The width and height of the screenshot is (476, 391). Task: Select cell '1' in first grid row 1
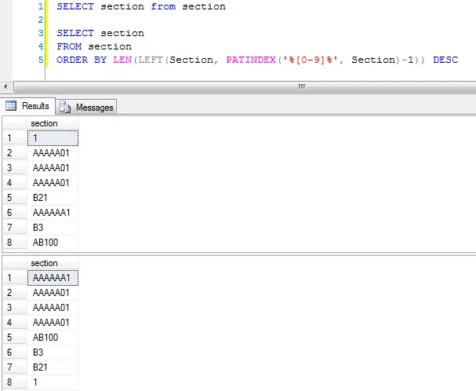pos(53,138)
